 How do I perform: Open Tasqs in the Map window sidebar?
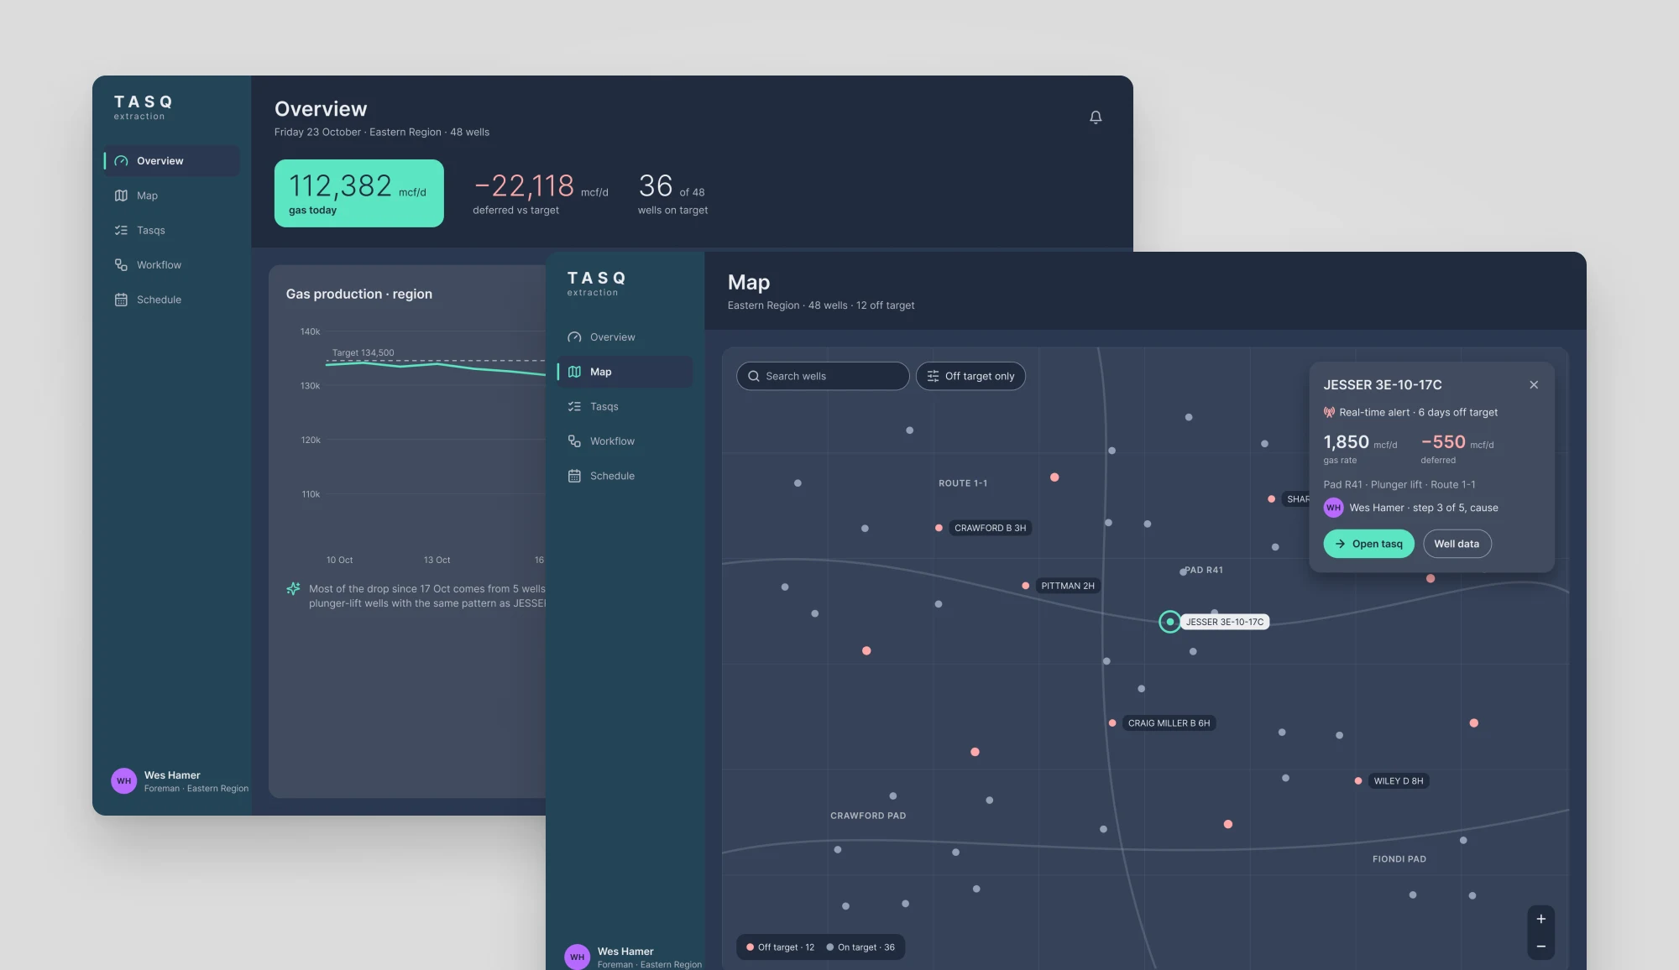pyautogui.click(x=625, y=406)
